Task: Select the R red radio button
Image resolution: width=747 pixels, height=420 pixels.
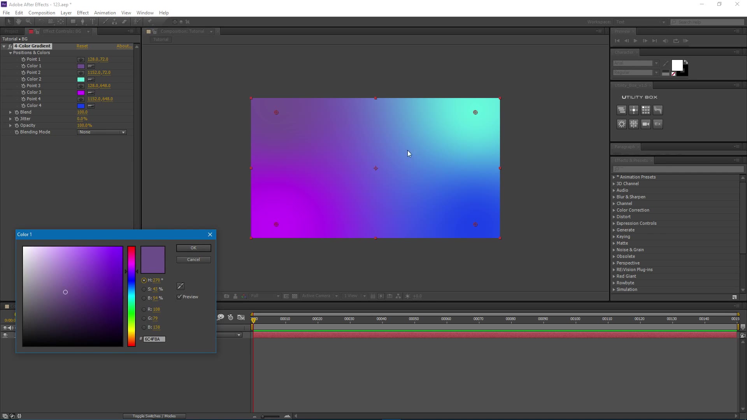Action: [x=144, y=310]
